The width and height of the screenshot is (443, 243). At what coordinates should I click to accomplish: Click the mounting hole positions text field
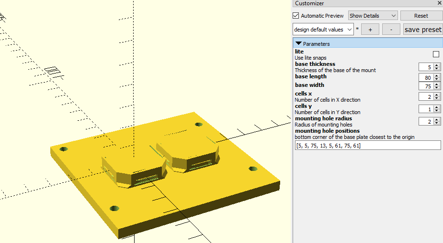point(366,145)
